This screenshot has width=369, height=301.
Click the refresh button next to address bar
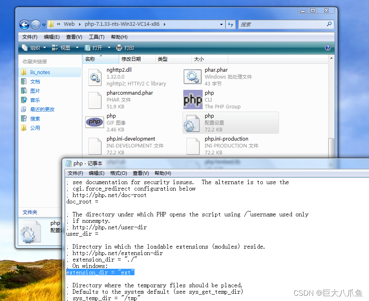pyautogui.click(x=231, y=25)
